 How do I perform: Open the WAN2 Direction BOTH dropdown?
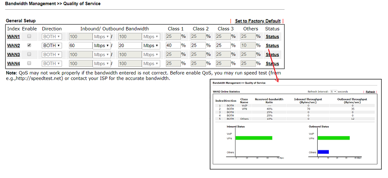(x=52, y=46)
